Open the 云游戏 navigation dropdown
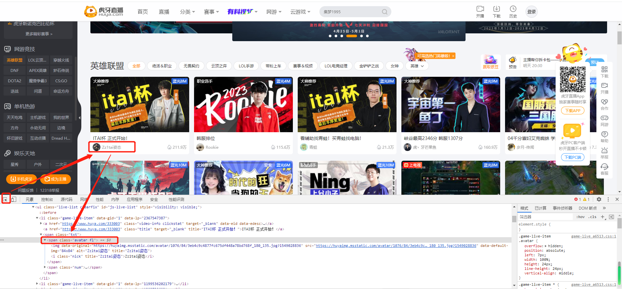This screenshot has width=622, height=289. 300,12
